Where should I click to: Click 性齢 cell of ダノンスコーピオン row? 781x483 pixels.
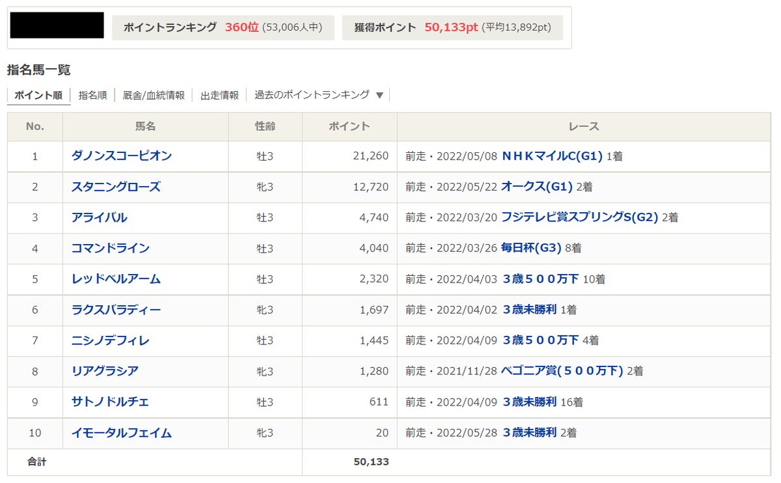coord(265,157)
